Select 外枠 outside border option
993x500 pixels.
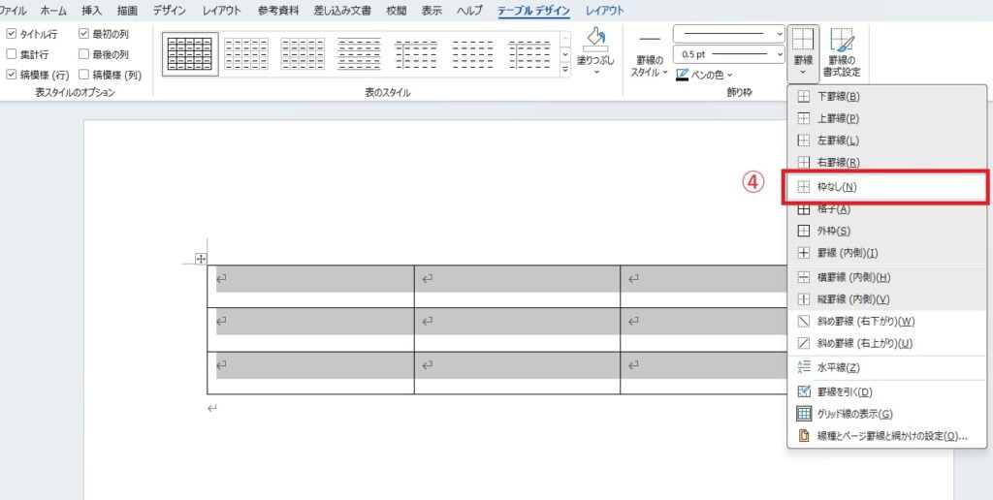[886, 231]
